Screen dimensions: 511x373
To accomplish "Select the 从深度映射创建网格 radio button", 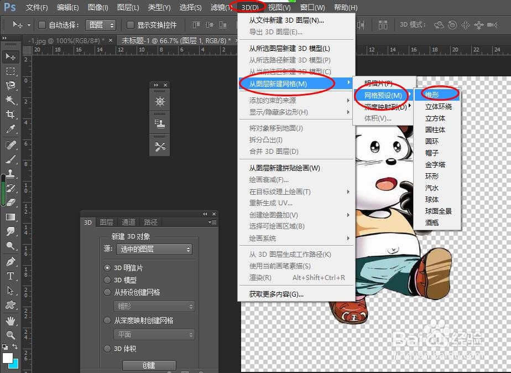I will pyautogui.click(x=107, y=320).
